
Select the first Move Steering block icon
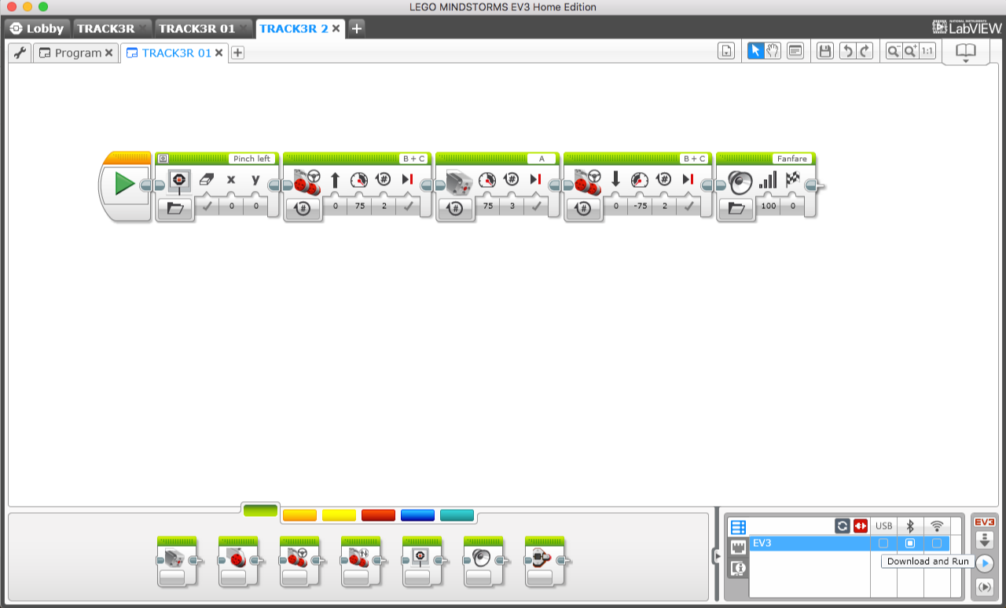pyautogui.click(x=307, y=181)
